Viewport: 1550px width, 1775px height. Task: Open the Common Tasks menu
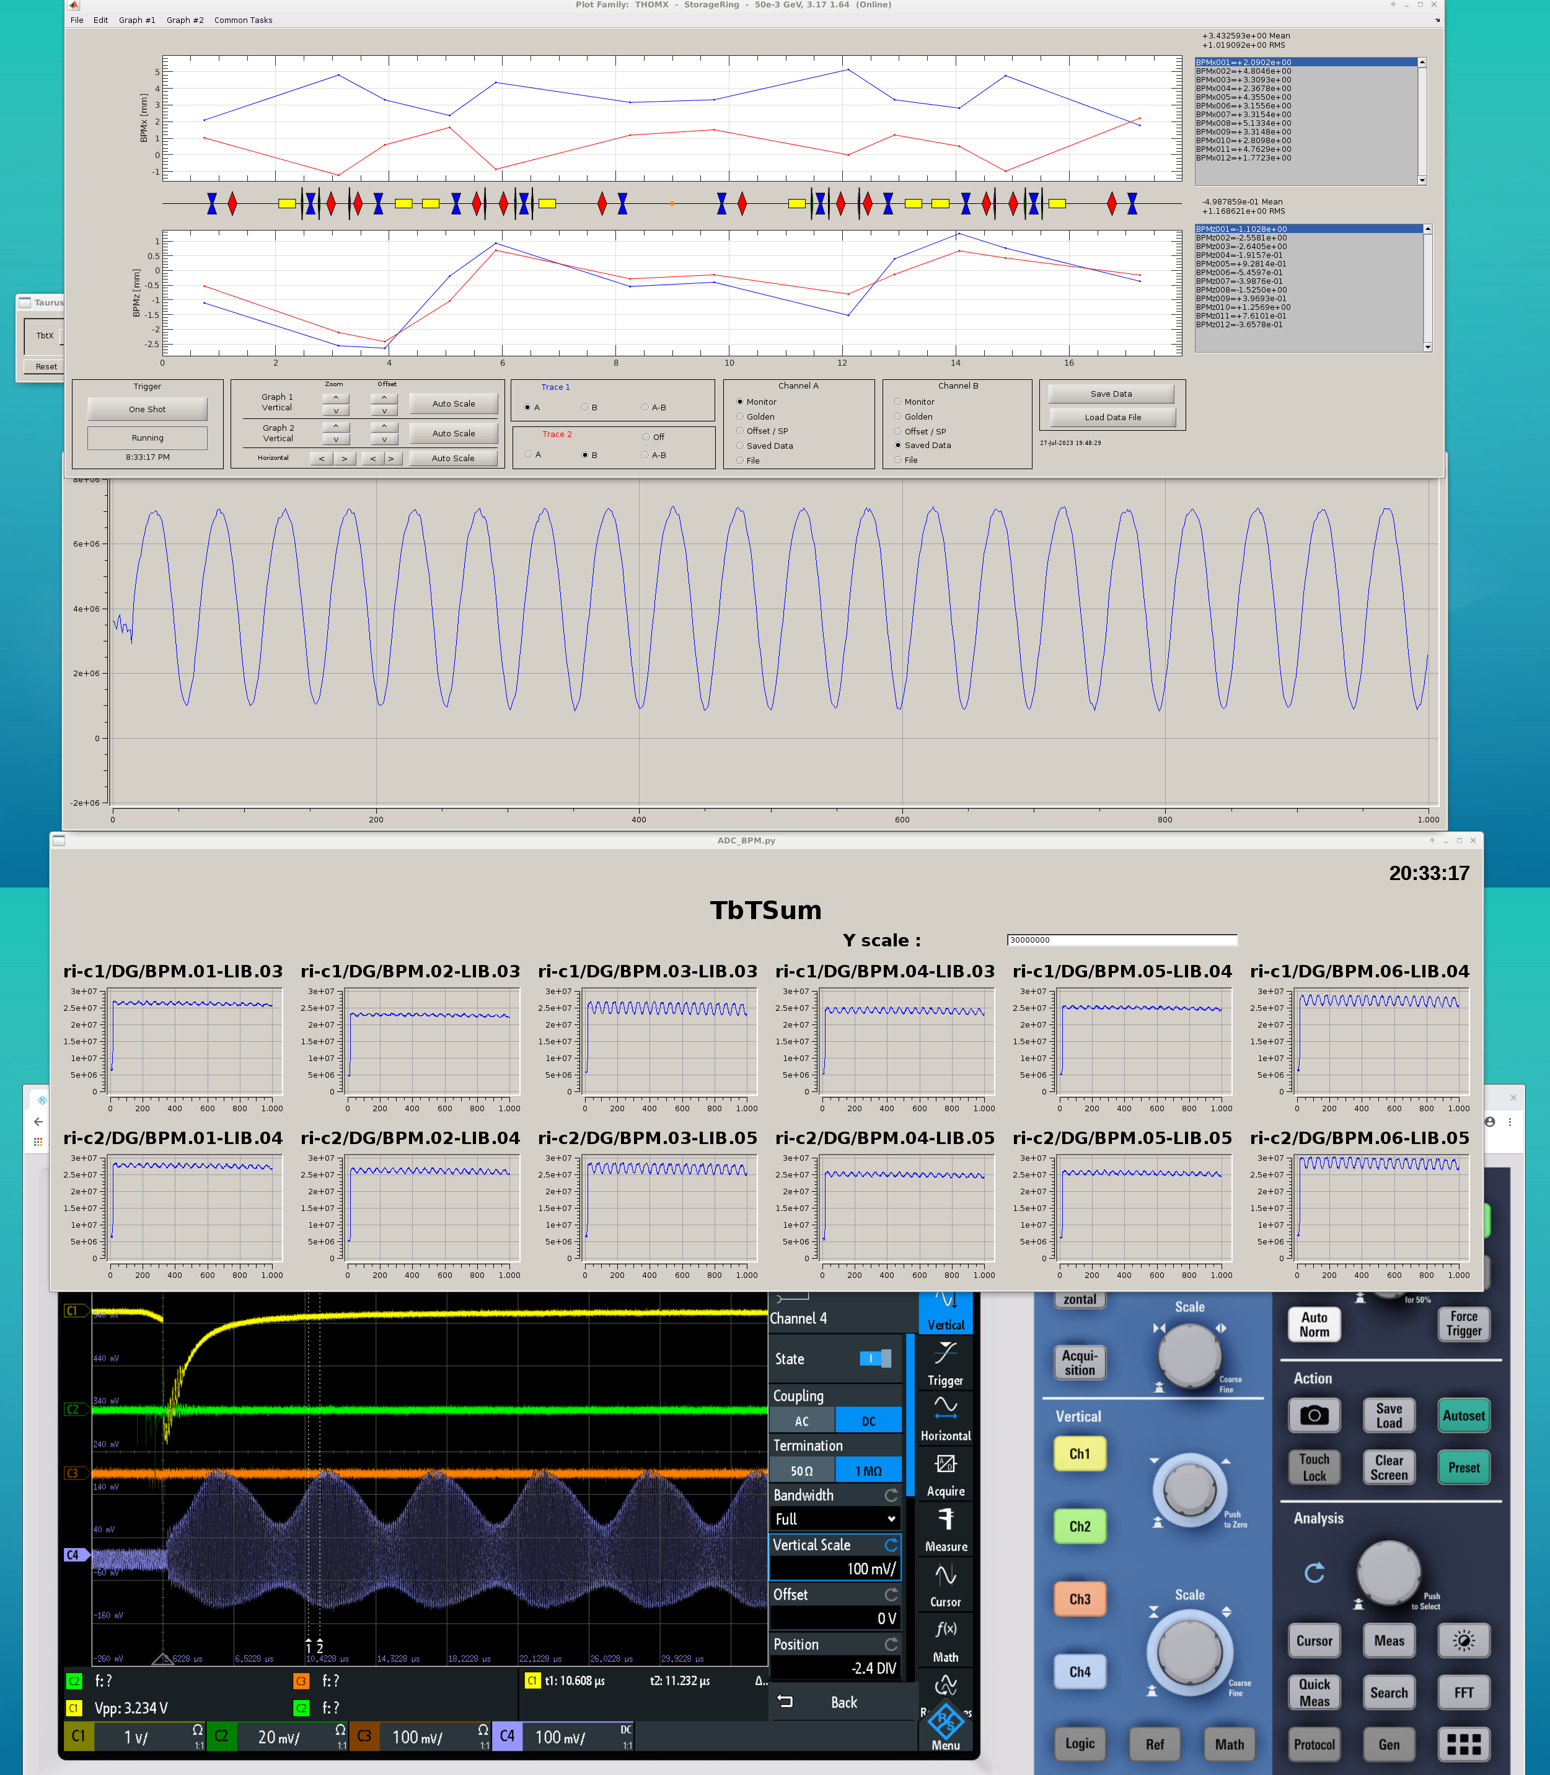(243, 20)
